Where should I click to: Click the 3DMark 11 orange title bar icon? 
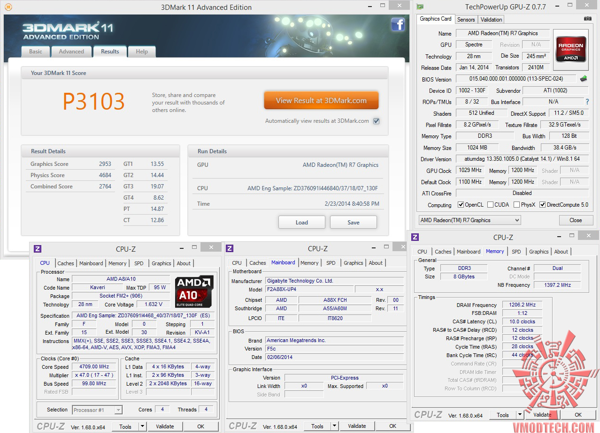click(8, 7)
